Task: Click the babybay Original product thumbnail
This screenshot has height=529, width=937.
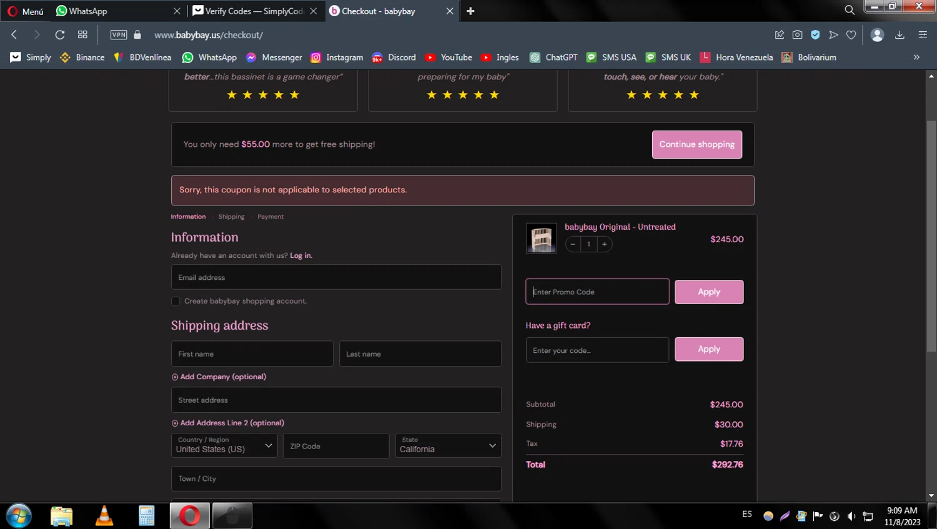Action: click(x=541, y=239)
